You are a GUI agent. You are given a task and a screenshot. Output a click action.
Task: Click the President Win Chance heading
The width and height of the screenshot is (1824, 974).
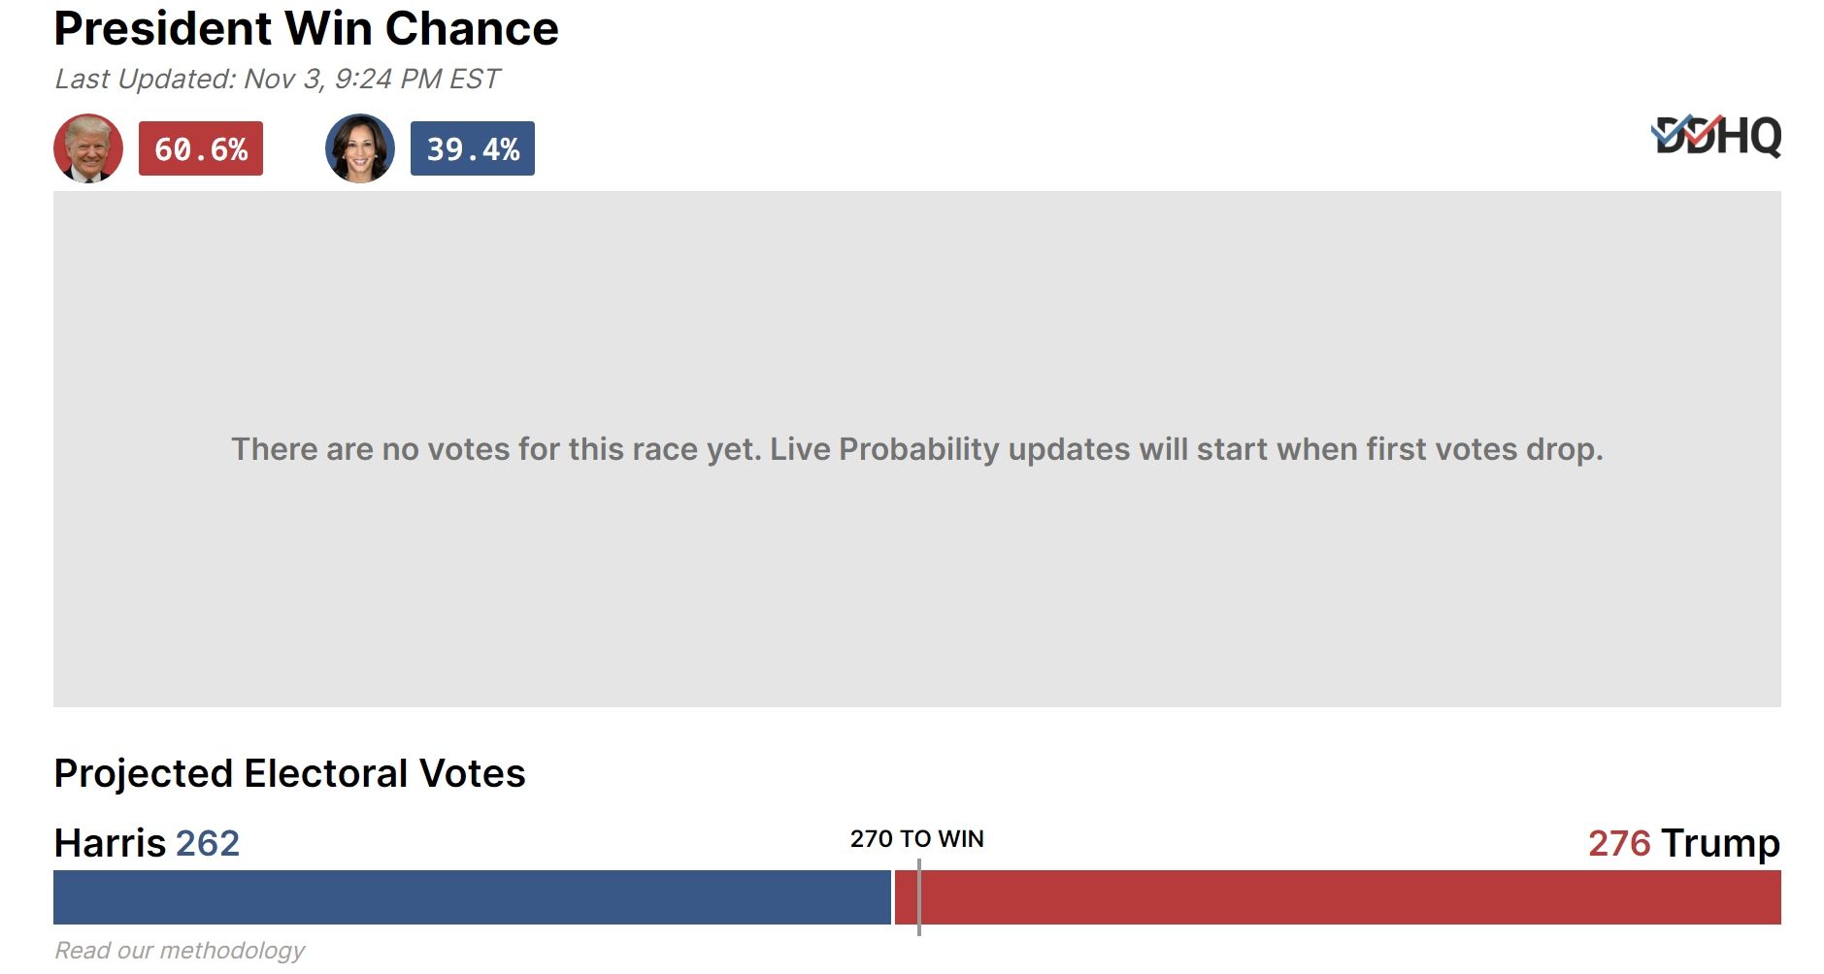pyautogui.click(x=307, y=28)
